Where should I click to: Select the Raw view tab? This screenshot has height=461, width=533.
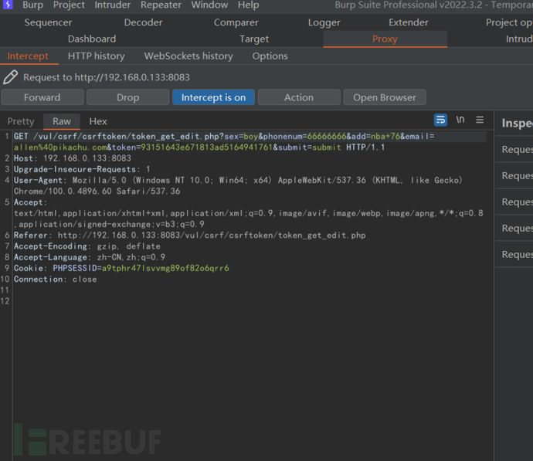point(62,121)
